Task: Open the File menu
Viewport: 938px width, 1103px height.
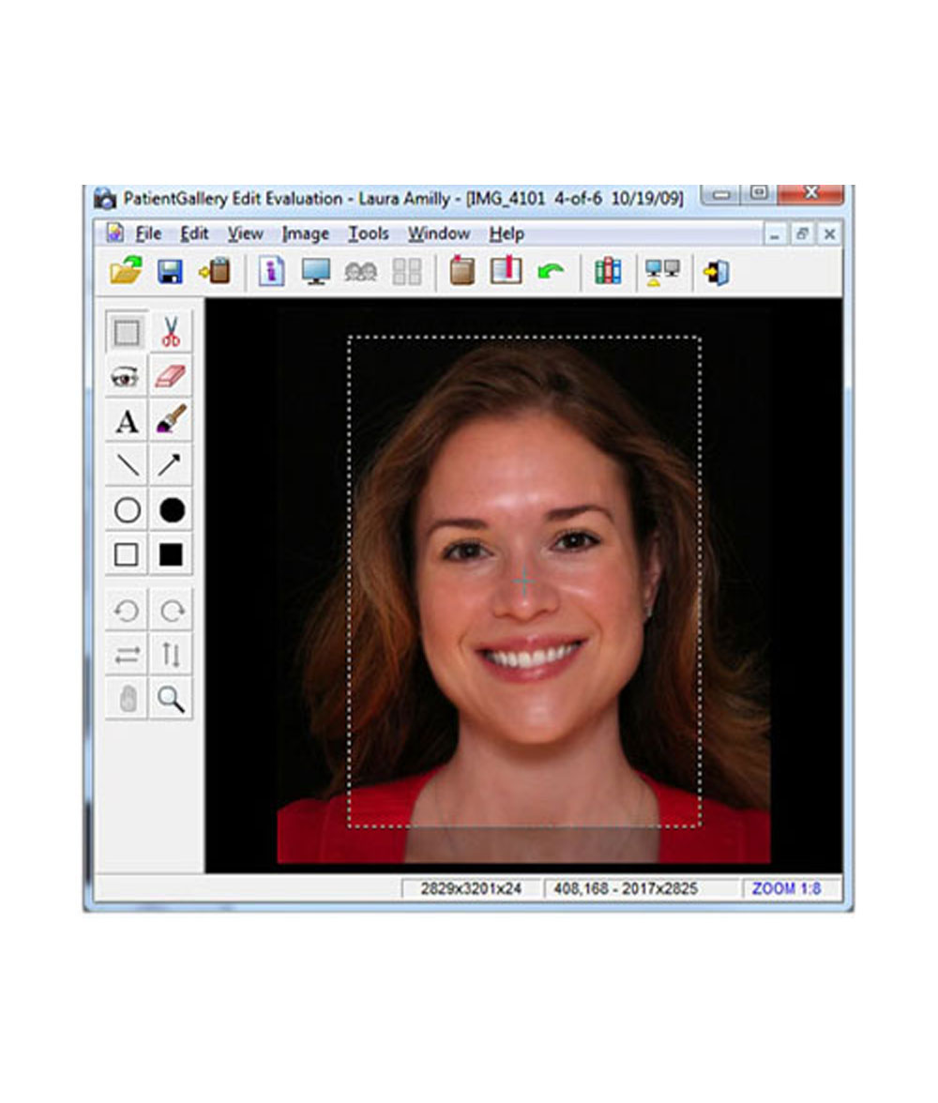Action: pyautogui.click(x=147, y=234)
